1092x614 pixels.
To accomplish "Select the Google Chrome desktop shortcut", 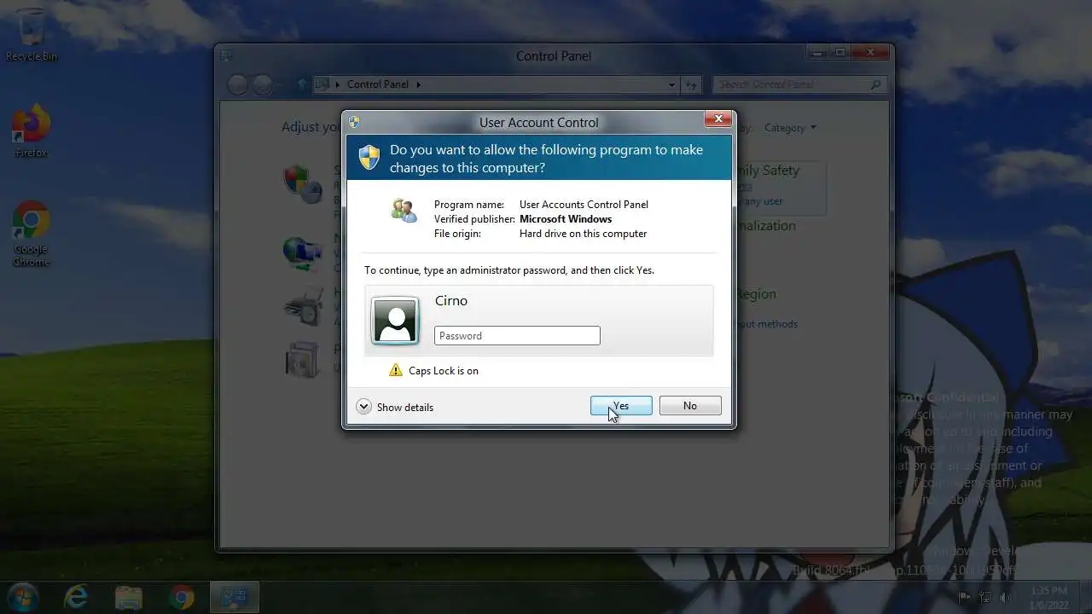I will tap(31, 235).
